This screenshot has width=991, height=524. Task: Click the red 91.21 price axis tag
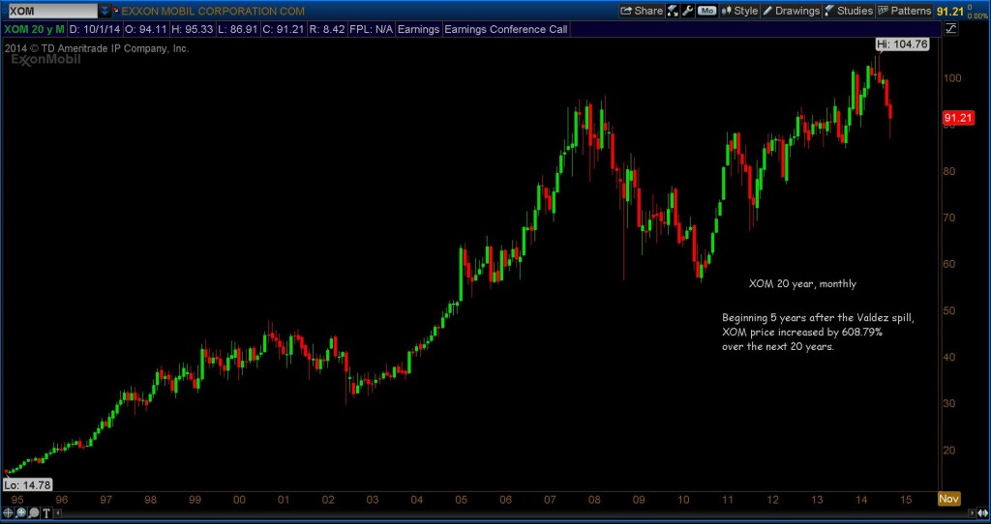[x=958, y=118]
